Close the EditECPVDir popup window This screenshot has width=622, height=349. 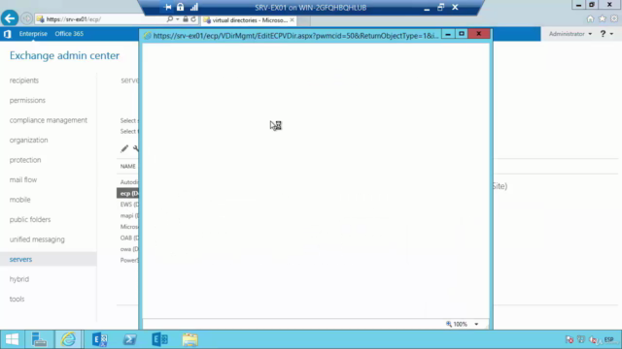pyautogui.click(x=479, y=34)
